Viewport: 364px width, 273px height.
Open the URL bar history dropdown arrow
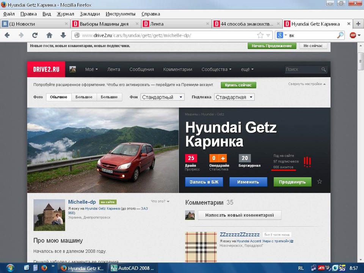click(x=268, y=35)
